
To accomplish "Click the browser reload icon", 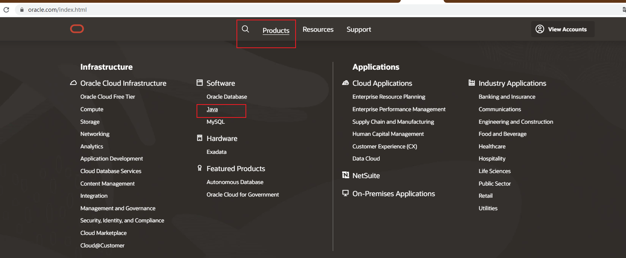I will [x=6, y=9].
